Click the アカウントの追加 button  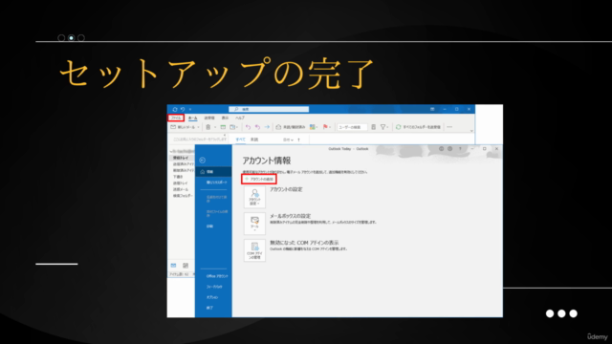tap(259, 179)
